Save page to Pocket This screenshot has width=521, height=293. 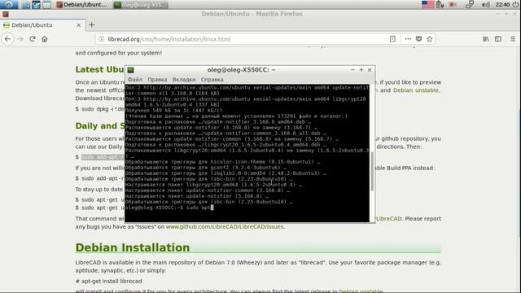418,39
